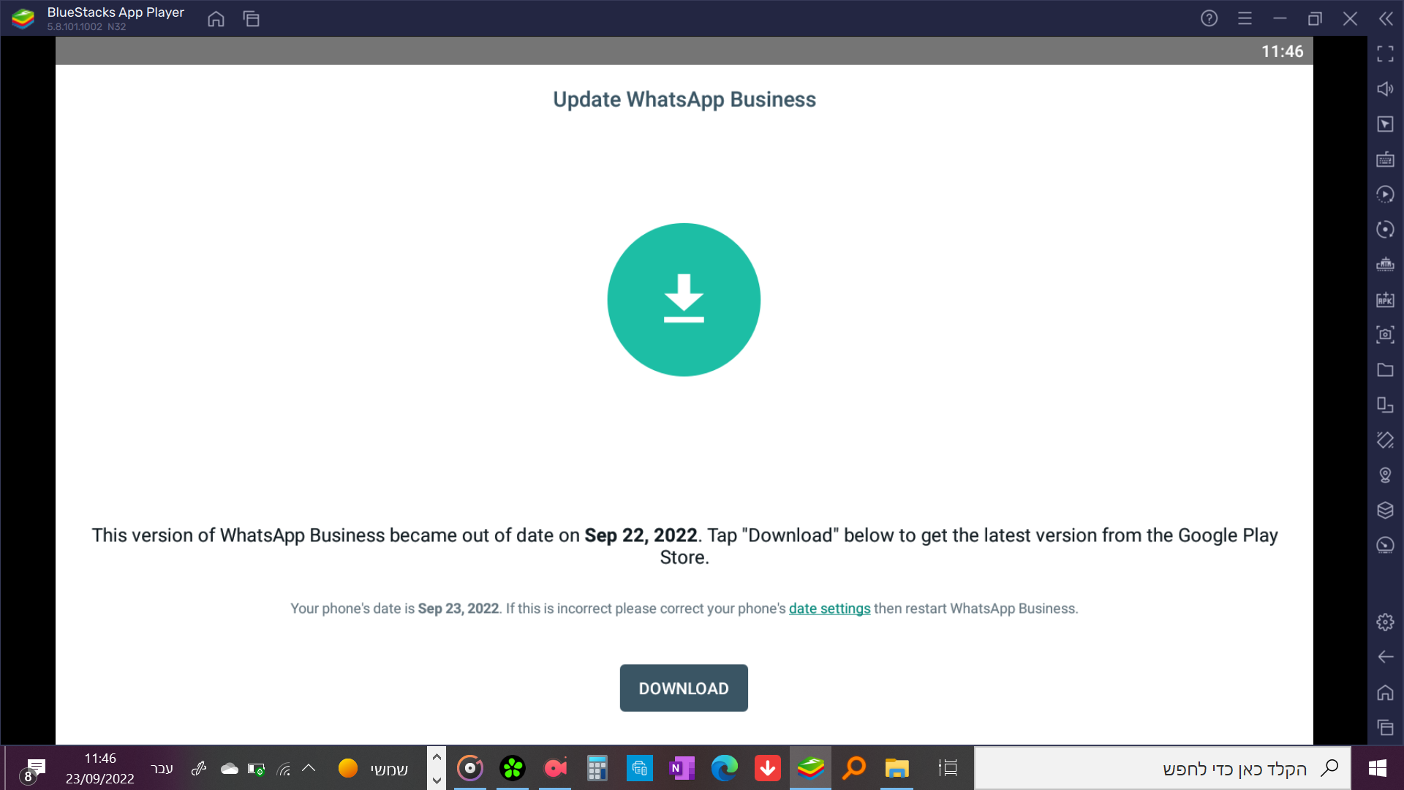Open the Media folder icon in the sidebar
The width and height of the screenshot is (1404, 790).
1385,370
